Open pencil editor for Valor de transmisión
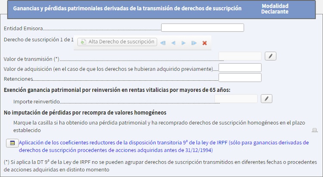 270,56
